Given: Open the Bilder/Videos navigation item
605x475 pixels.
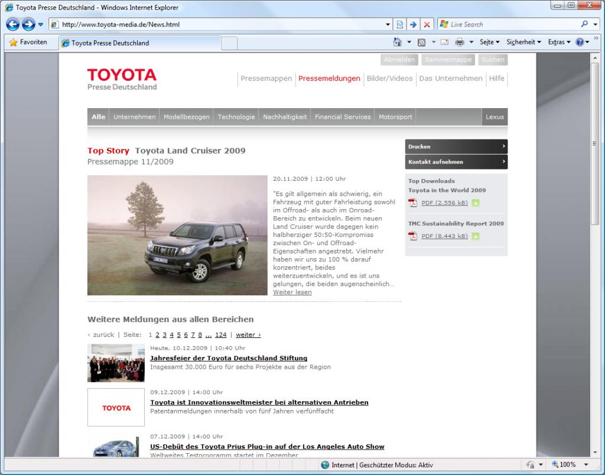Looking at the screenshot, I should click(389, 79).
